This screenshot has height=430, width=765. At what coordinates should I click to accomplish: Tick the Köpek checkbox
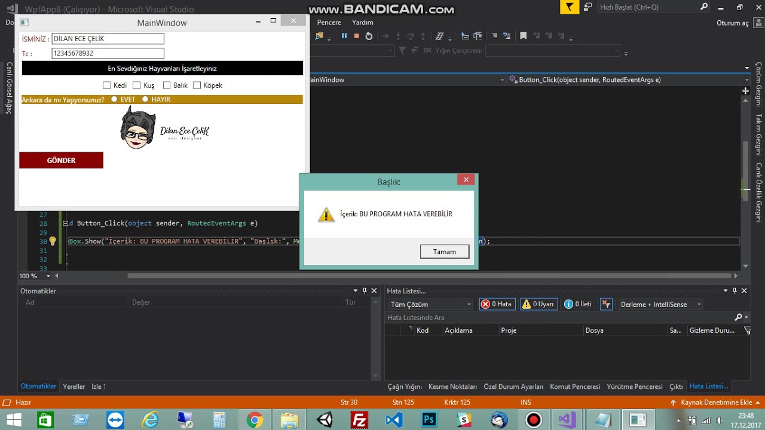click(197, 85)
